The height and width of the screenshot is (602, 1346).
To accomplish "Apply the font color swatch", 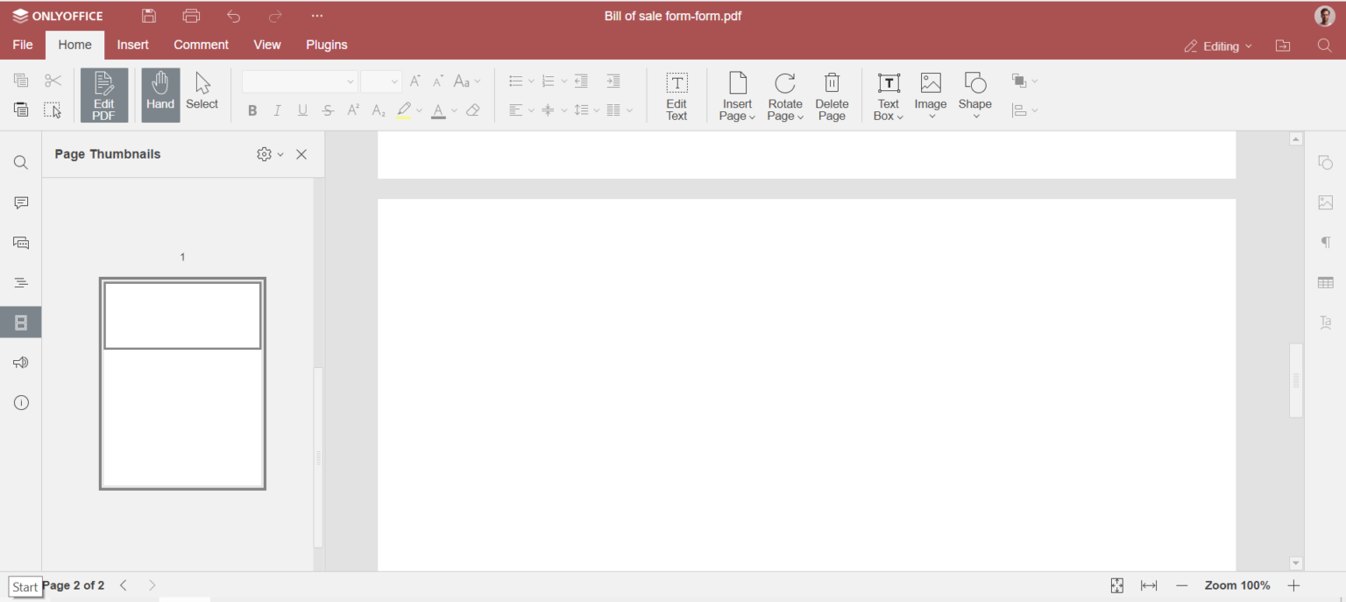I will [x=439, y=110].
